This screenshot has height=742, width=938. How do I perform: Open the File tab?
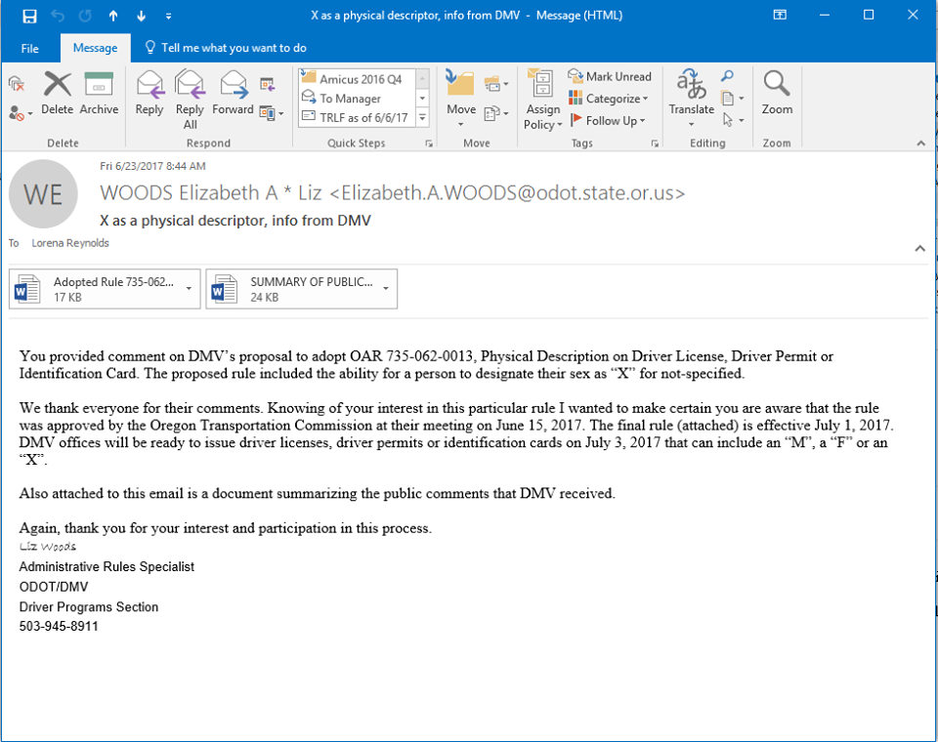pos(30,49)
